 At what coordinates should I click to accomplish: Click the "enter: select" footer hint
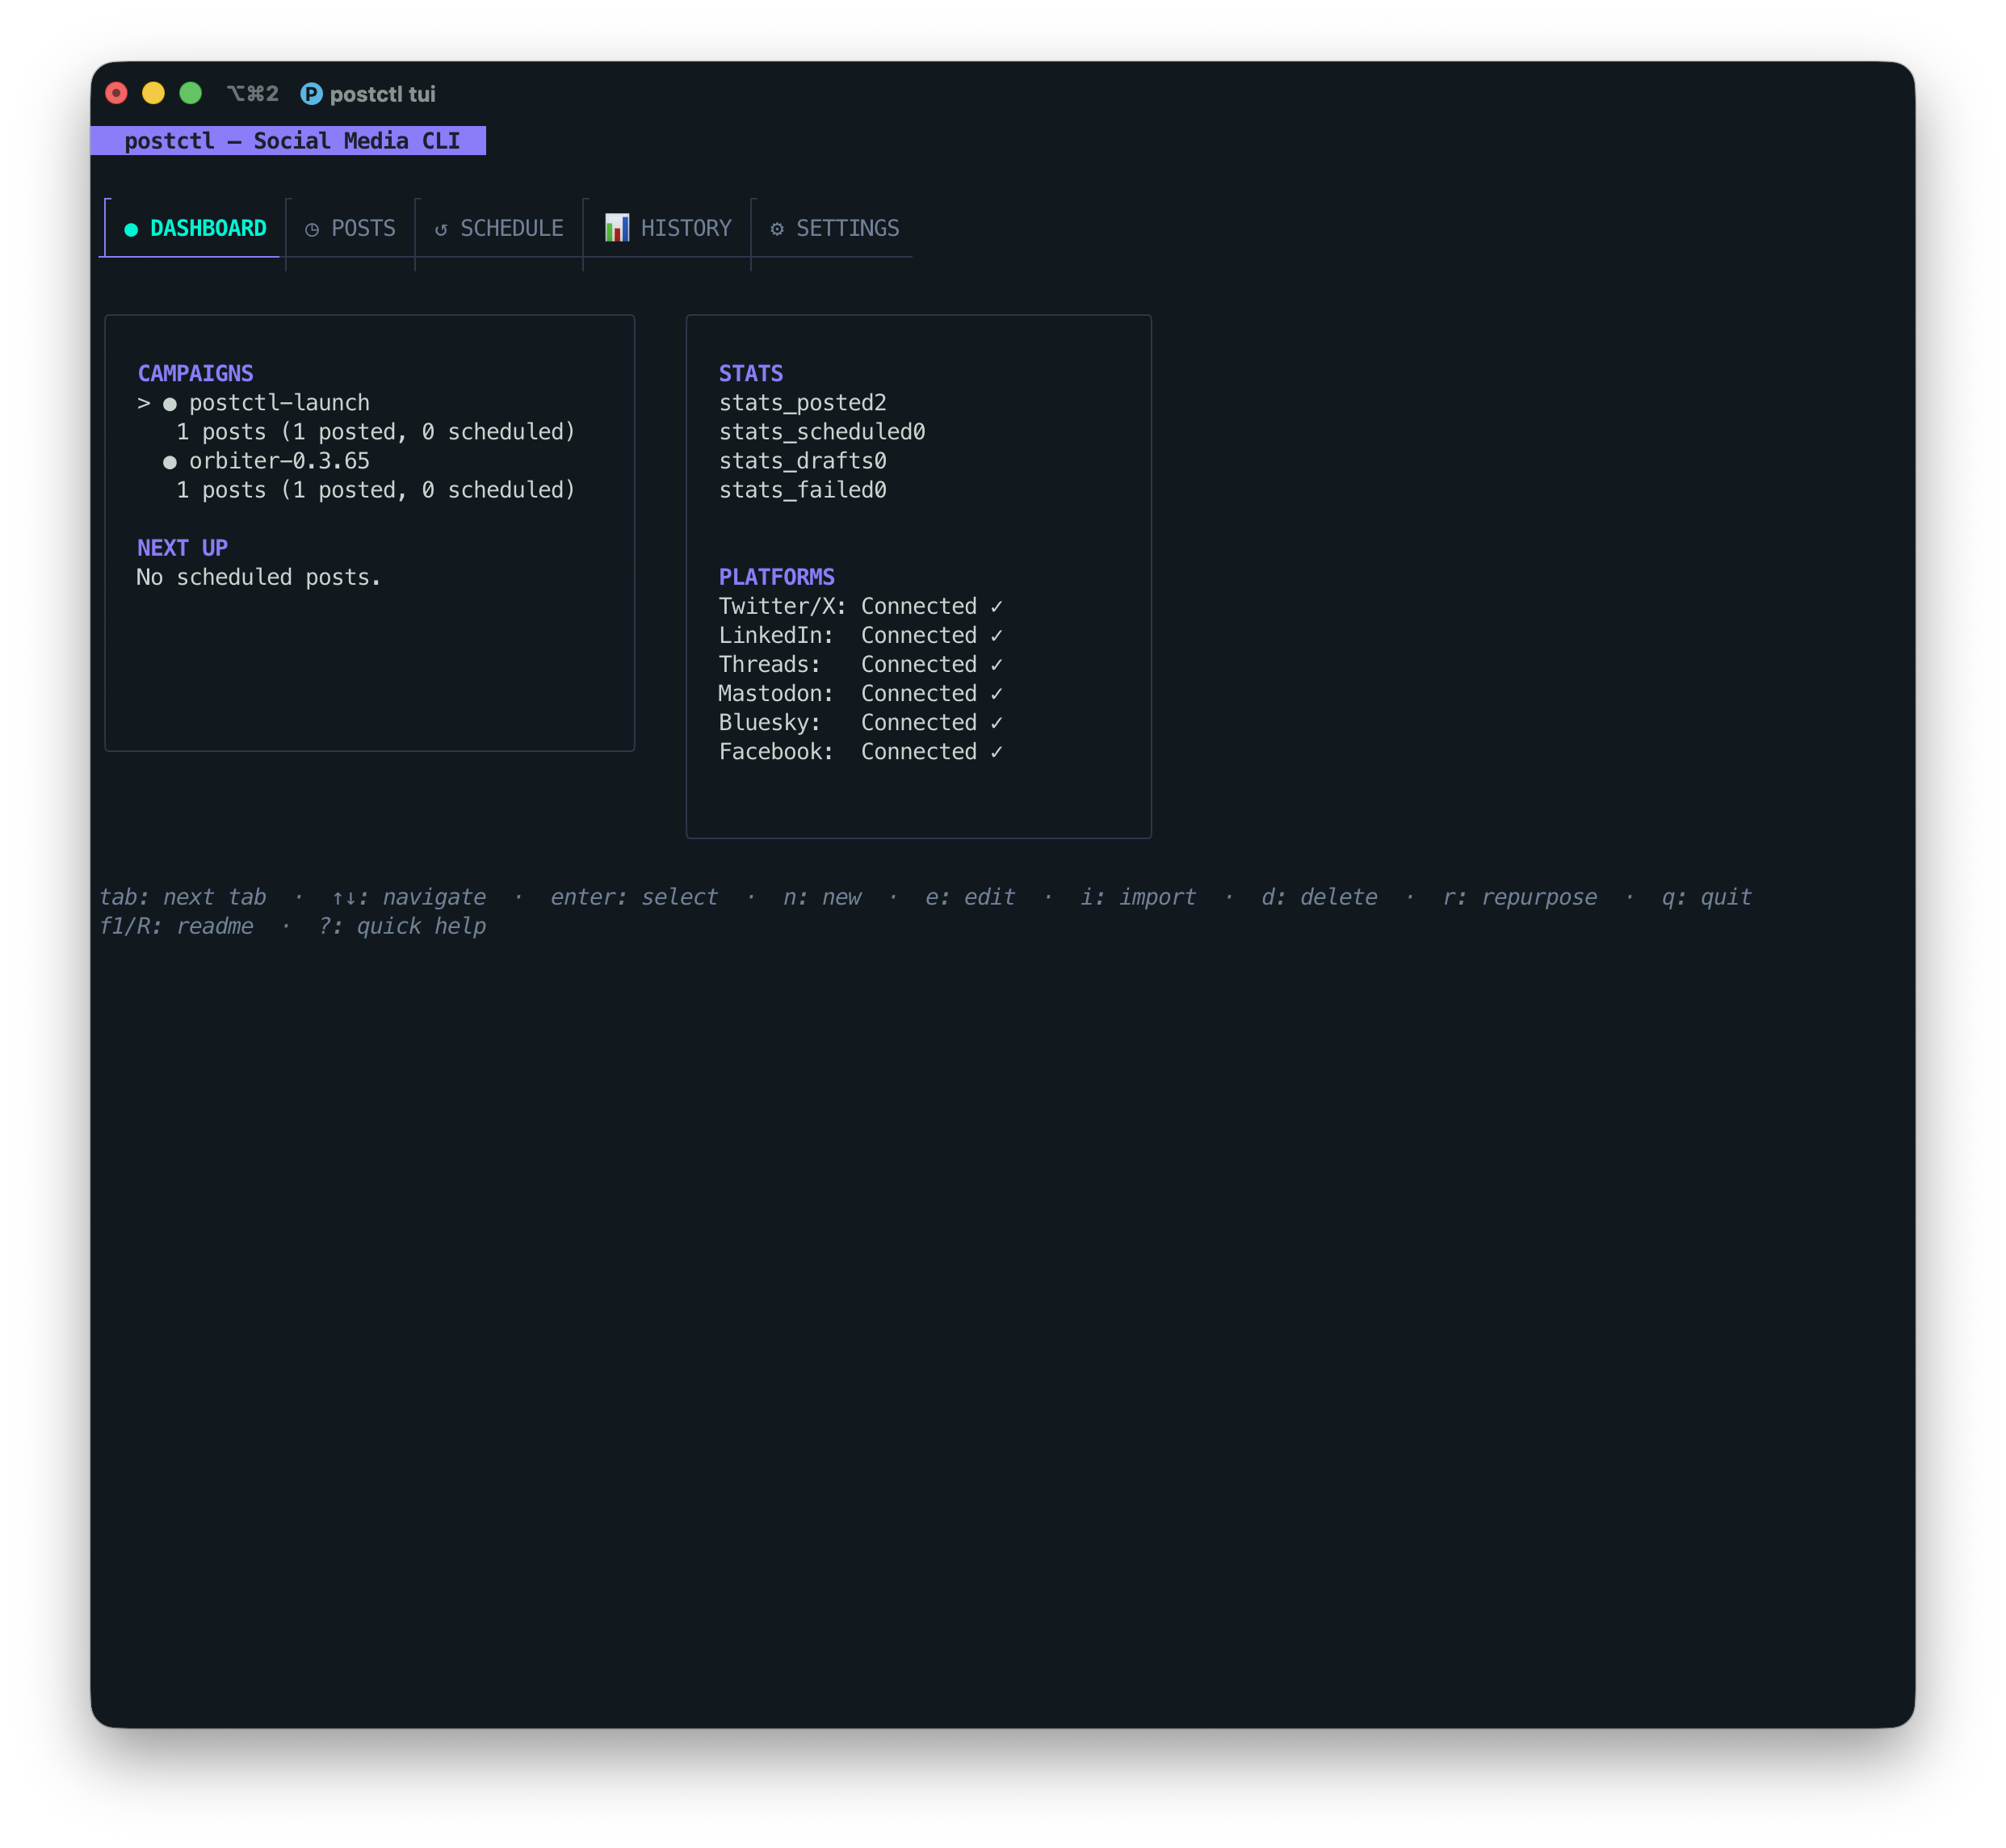coord(635,897)
